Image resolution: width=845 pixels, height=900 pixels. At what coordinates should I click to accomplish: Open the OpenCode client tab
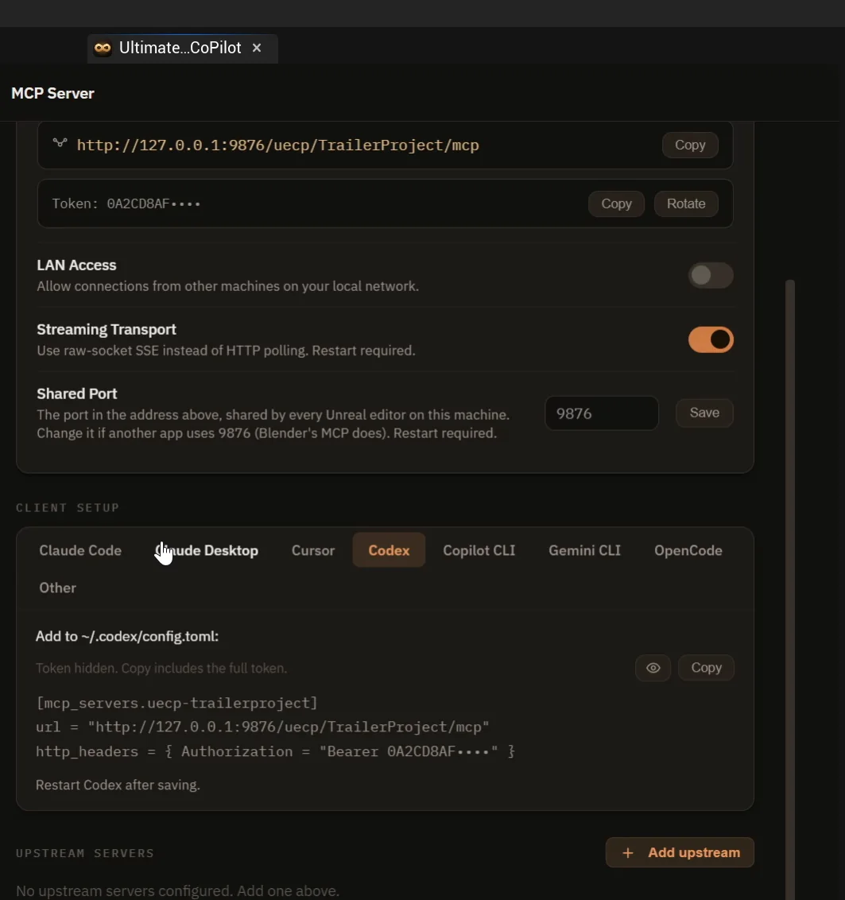(x=688, y=550)
